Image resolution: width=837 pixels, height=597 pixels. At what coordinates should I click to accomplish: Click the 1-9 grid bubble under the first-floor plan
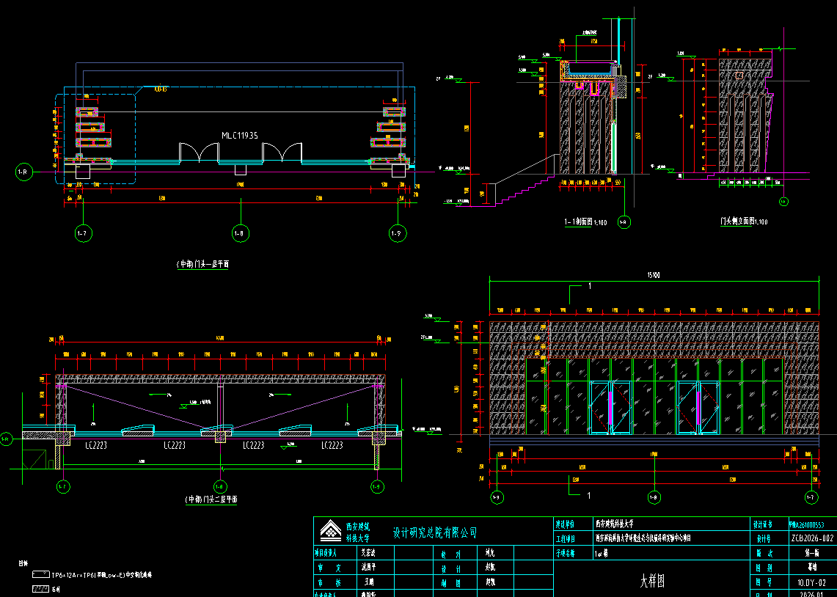[397, 234]
